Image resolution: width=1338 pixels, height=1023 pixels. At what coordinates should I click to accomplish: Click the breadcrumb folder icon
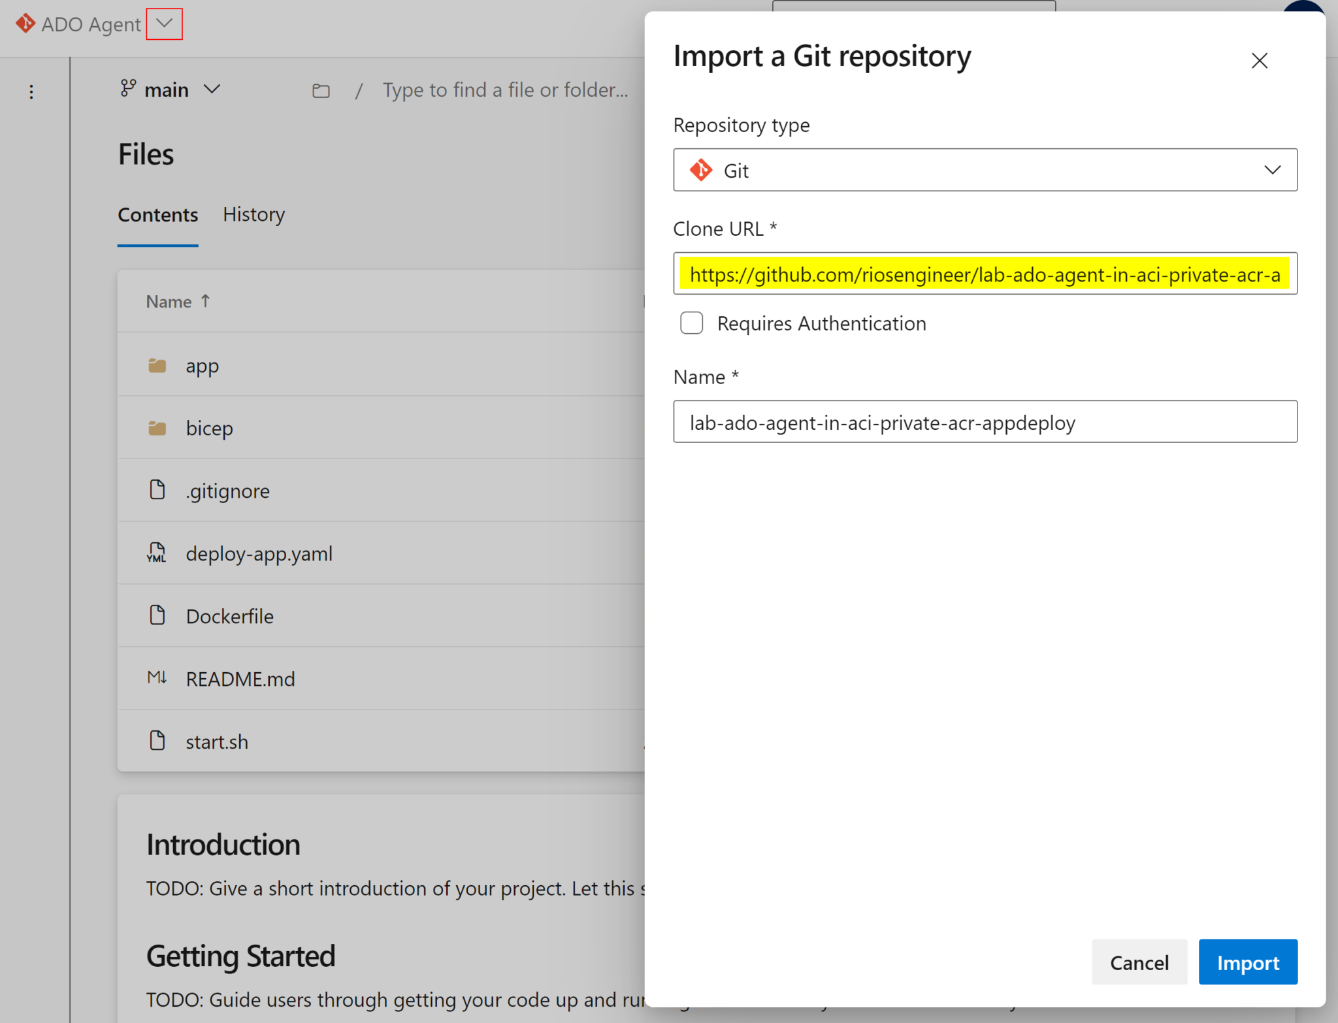coord(321,91)
